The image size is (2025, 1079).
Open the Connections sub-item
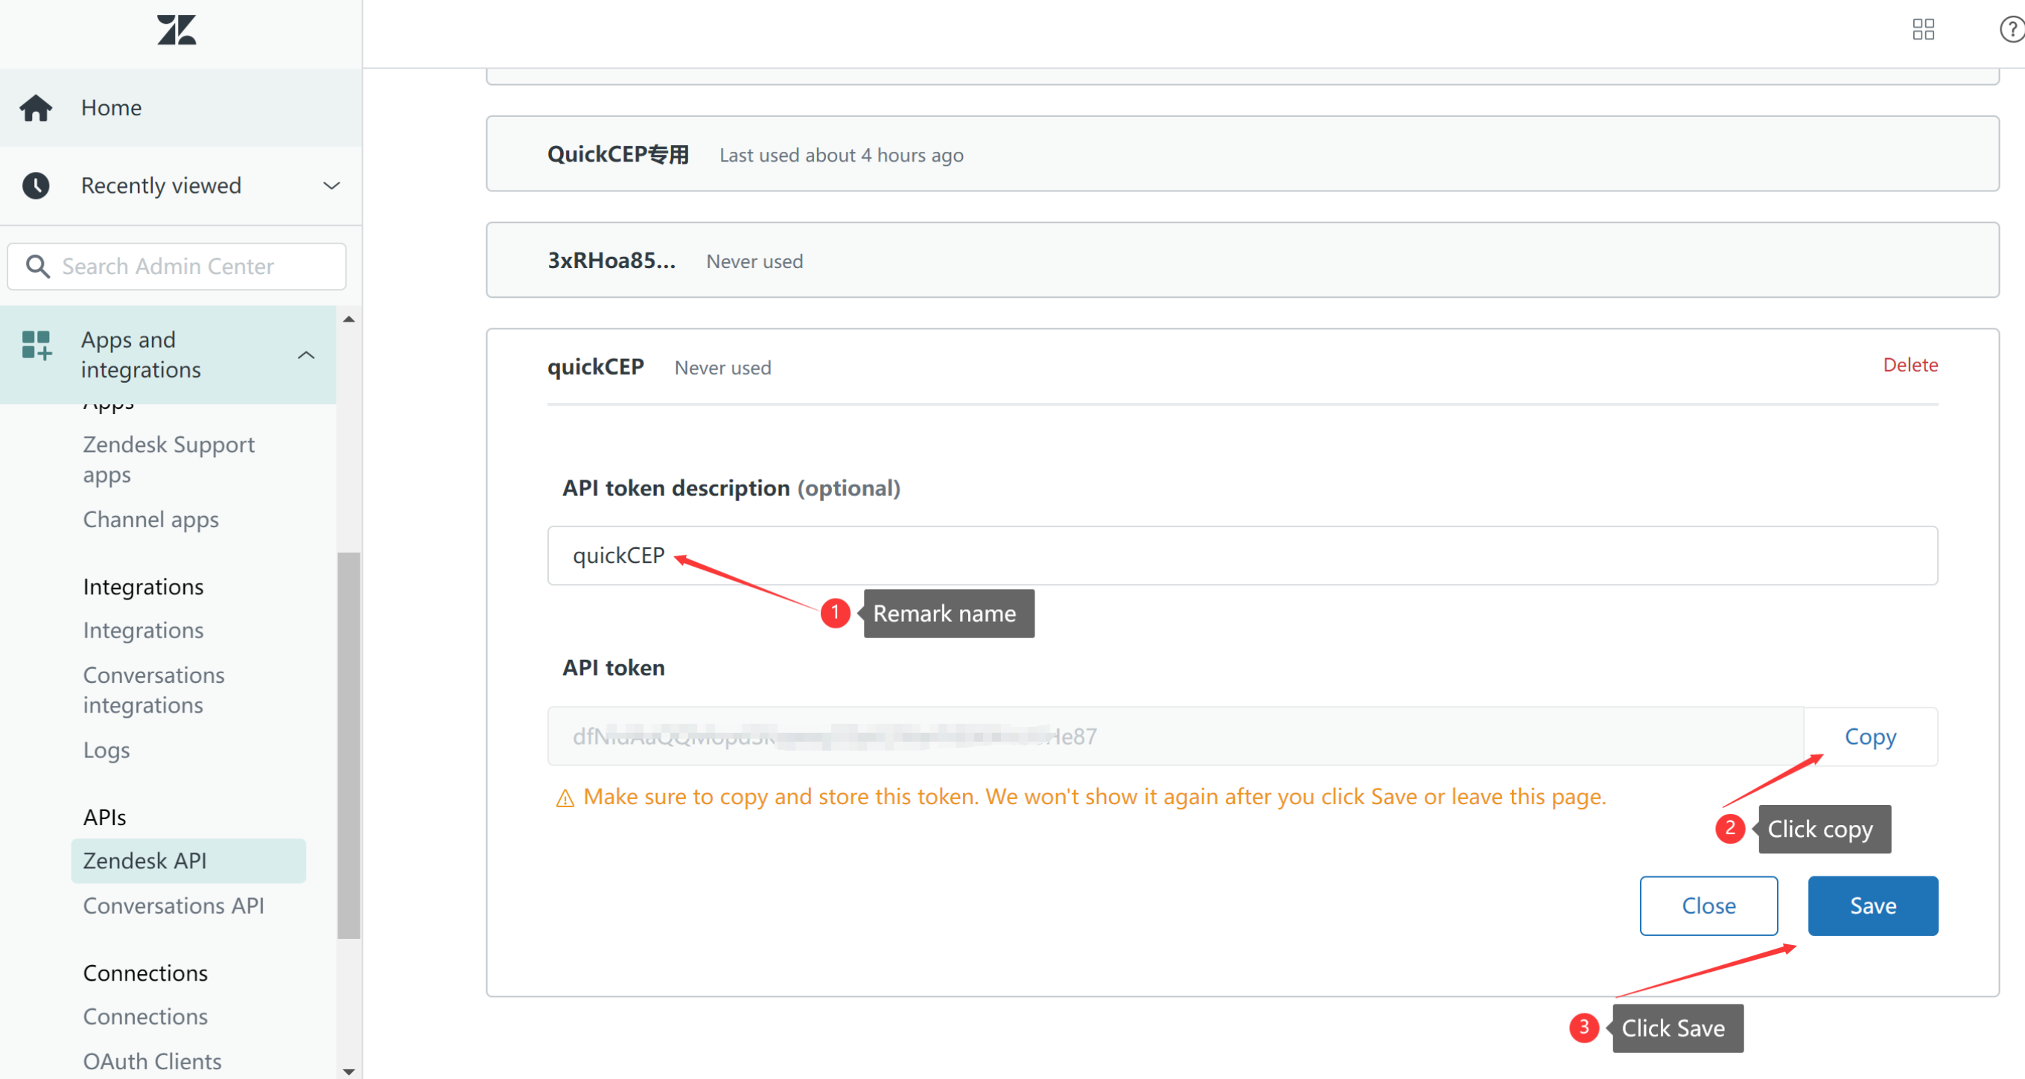(145, 1017)
